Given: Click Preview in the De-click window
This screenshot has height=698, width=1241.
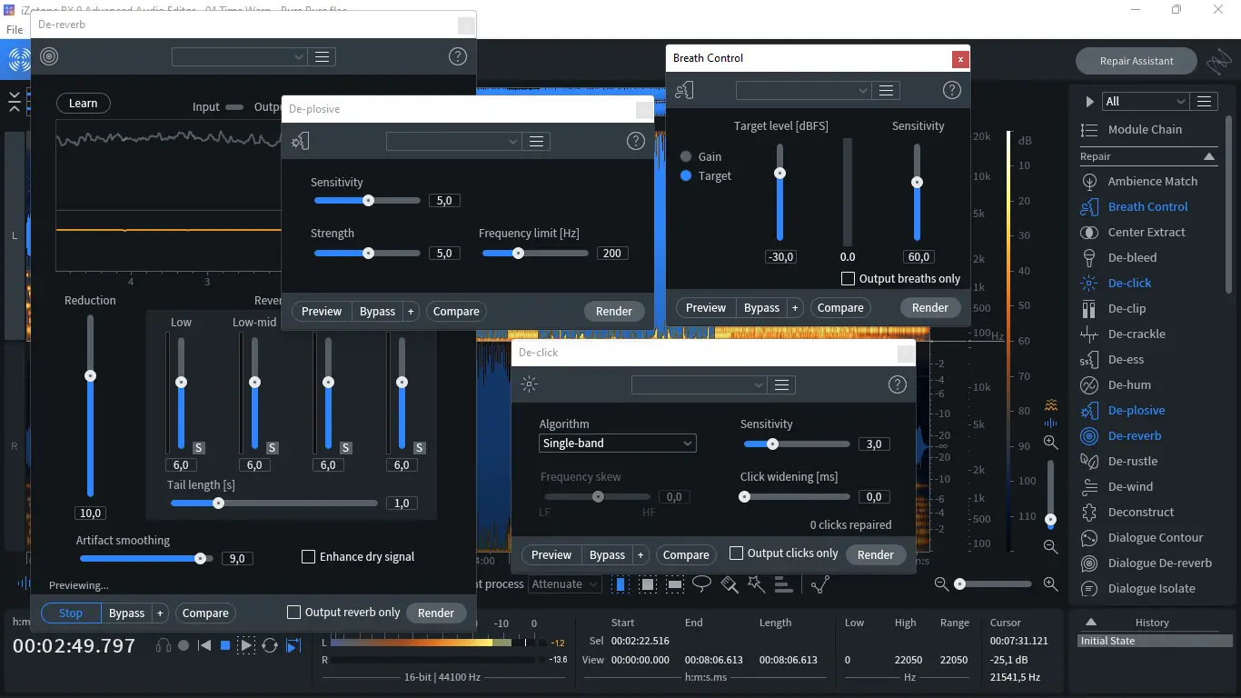Looking at the screenshot, I should click(551, 554).
